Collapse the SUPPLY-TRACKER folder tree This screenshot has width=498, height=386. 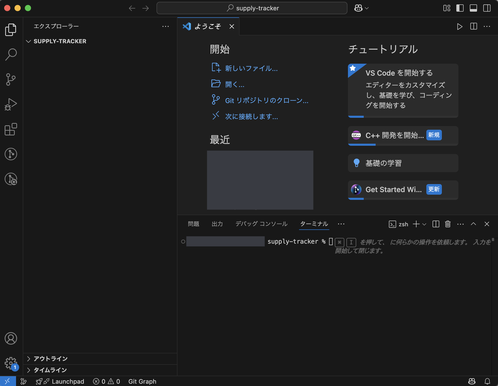click(28, 41)
